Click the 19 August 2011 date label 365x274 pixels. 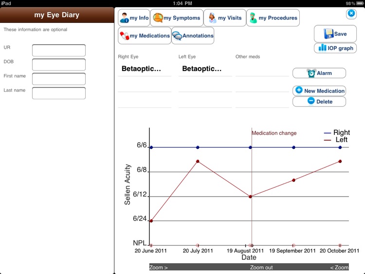coord(245,251)
